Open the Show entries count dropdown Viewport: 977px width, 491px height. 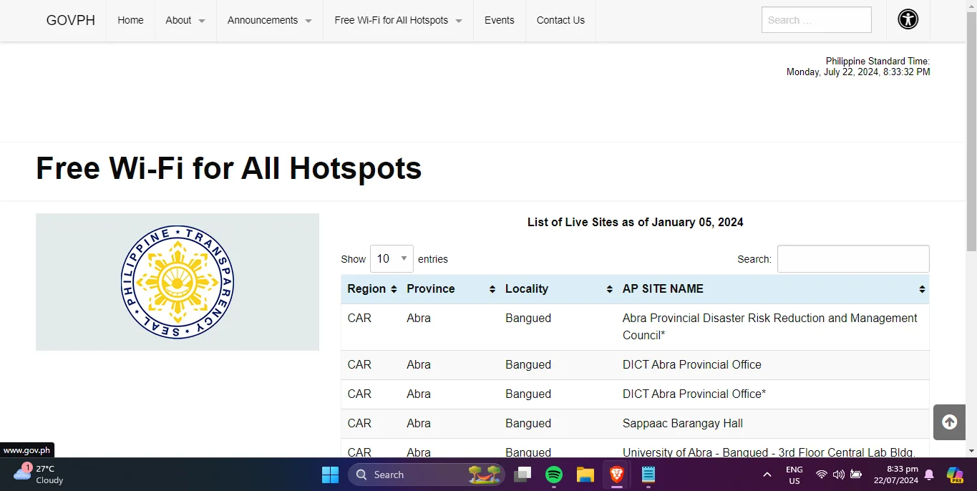(392, 258)
